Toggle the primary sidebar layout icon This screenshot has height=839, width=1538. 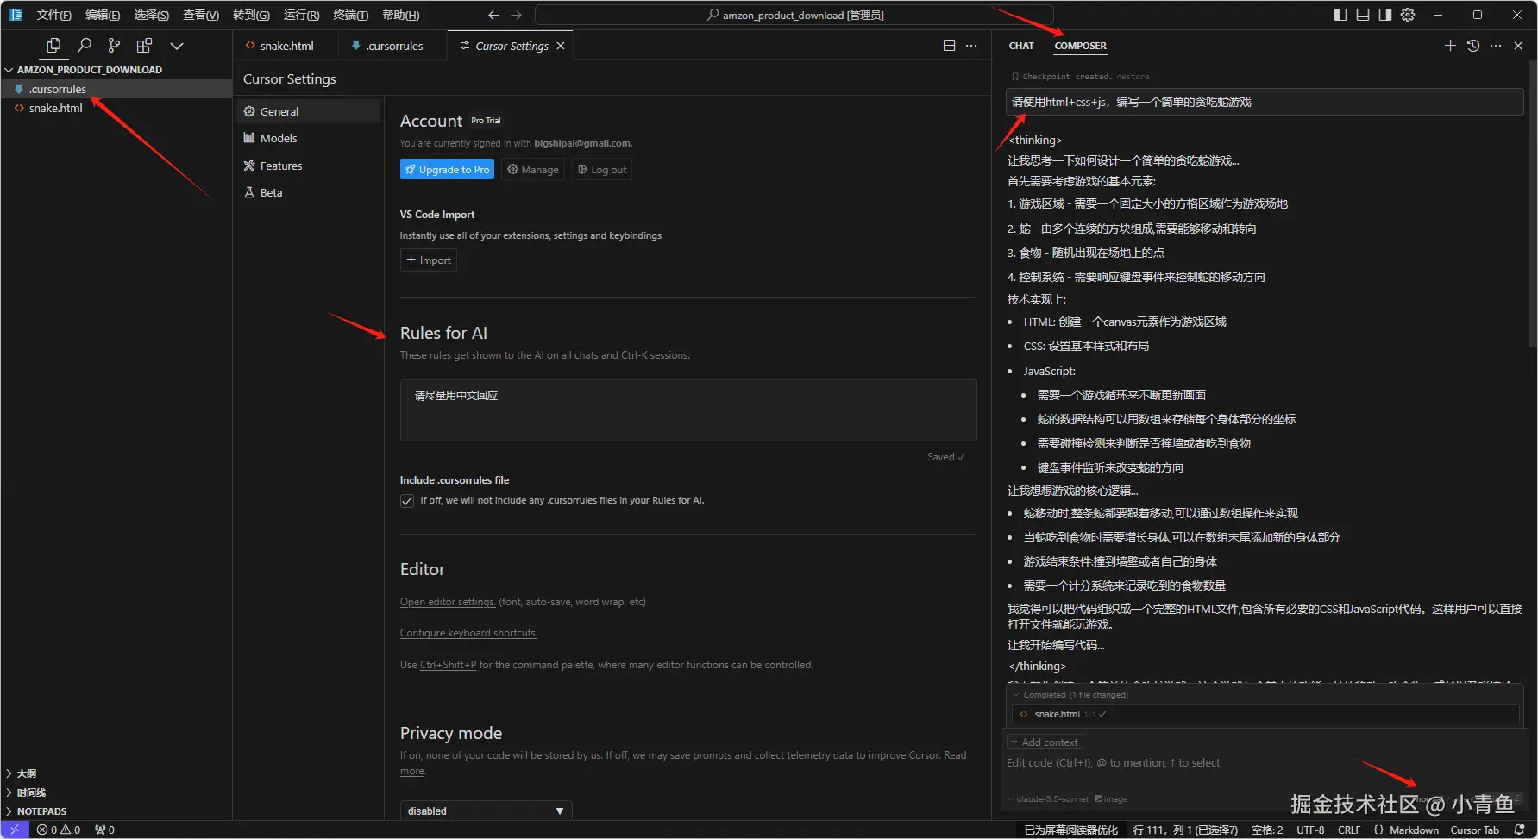click(1340, 15)
